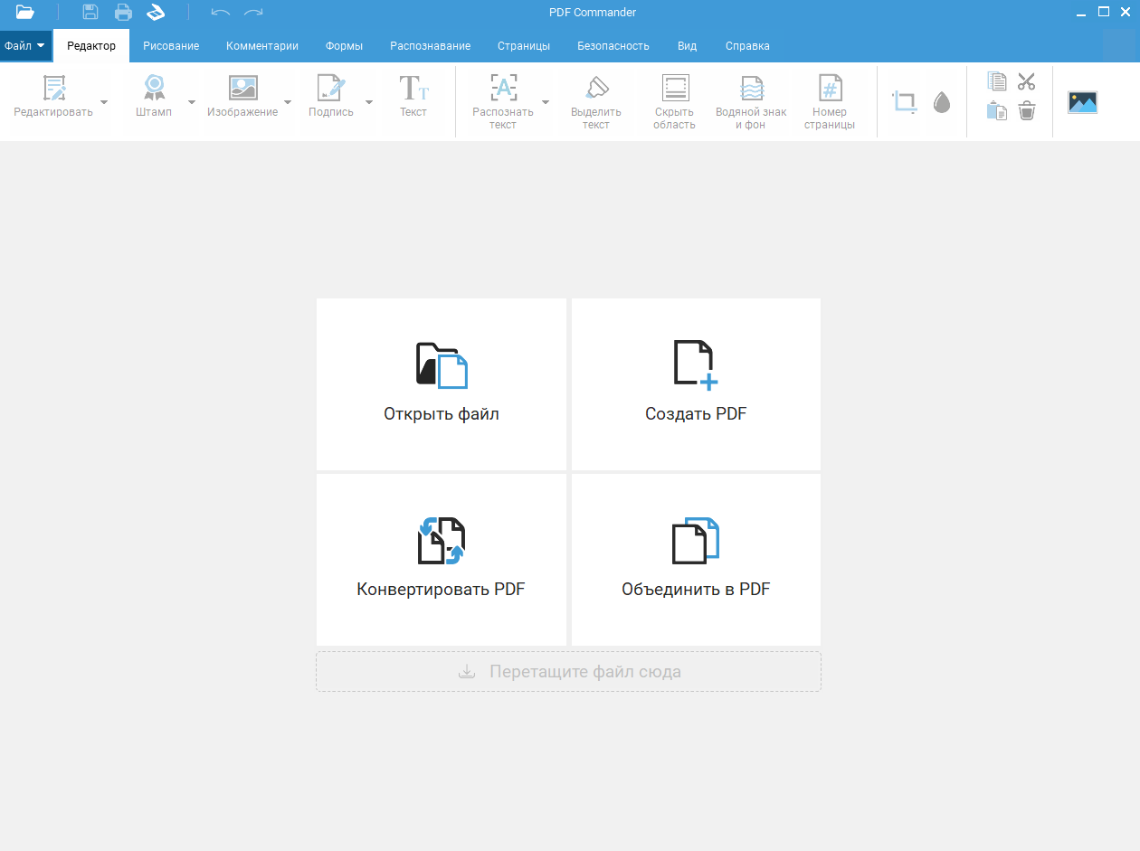This screenshot has height=851, width=1140.
Task: Click the undo arrow icon
Action: tap(220, 13)
